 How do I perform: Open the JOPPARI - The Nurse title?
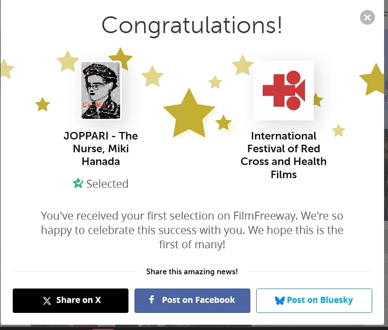tap(100, 148)
